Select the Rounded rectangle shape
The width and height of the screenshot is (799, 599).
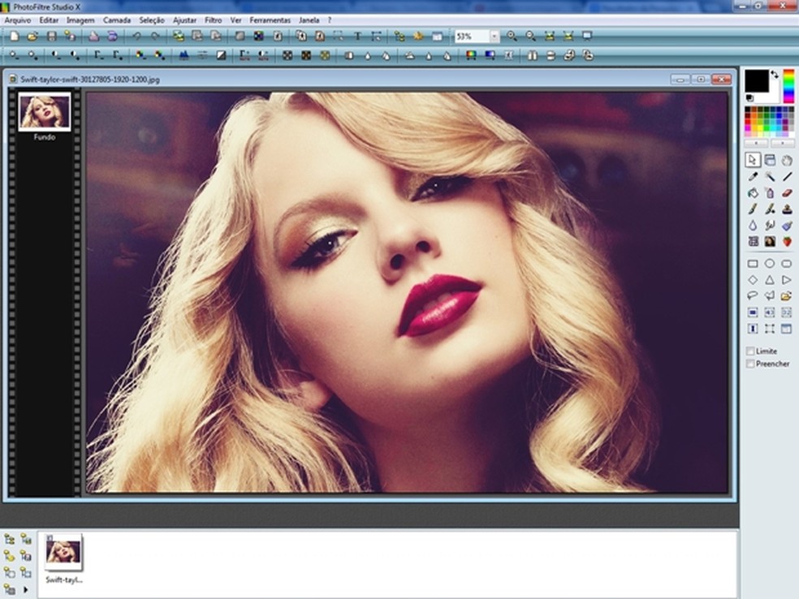(x=787, y=264)
